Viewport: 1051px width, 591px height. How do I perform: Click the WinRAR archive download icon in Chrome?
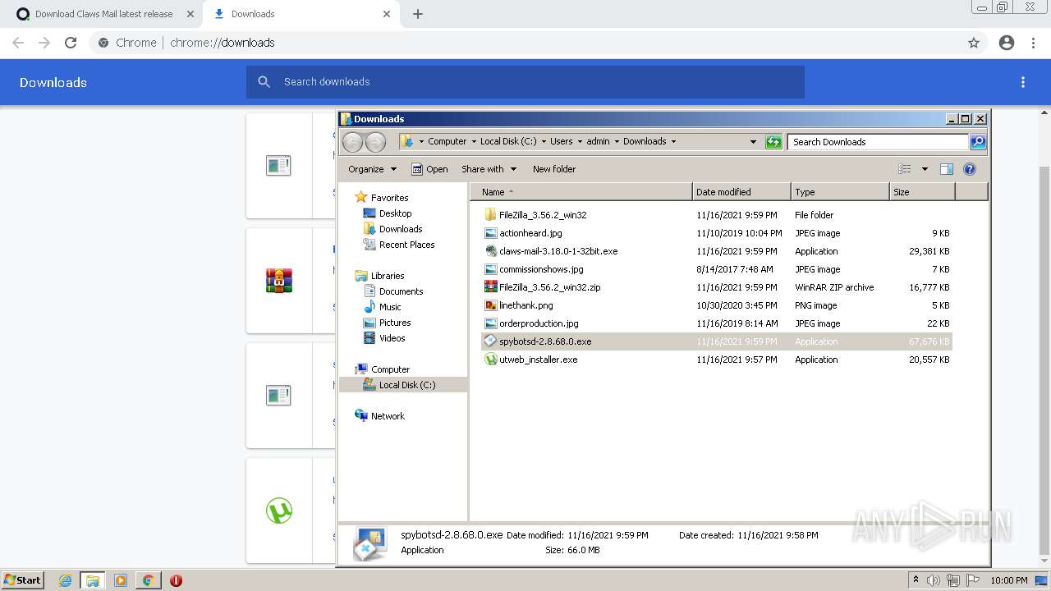point(279,281)
